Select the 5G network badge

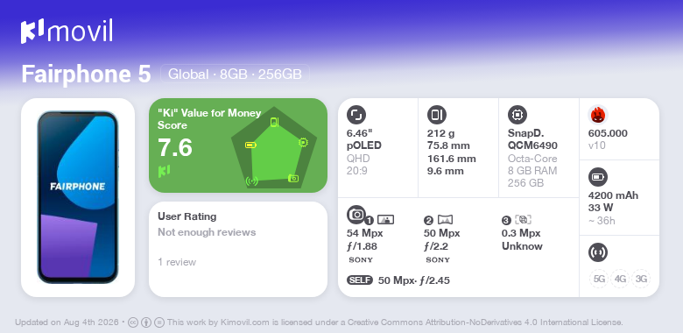click(599, 279)
